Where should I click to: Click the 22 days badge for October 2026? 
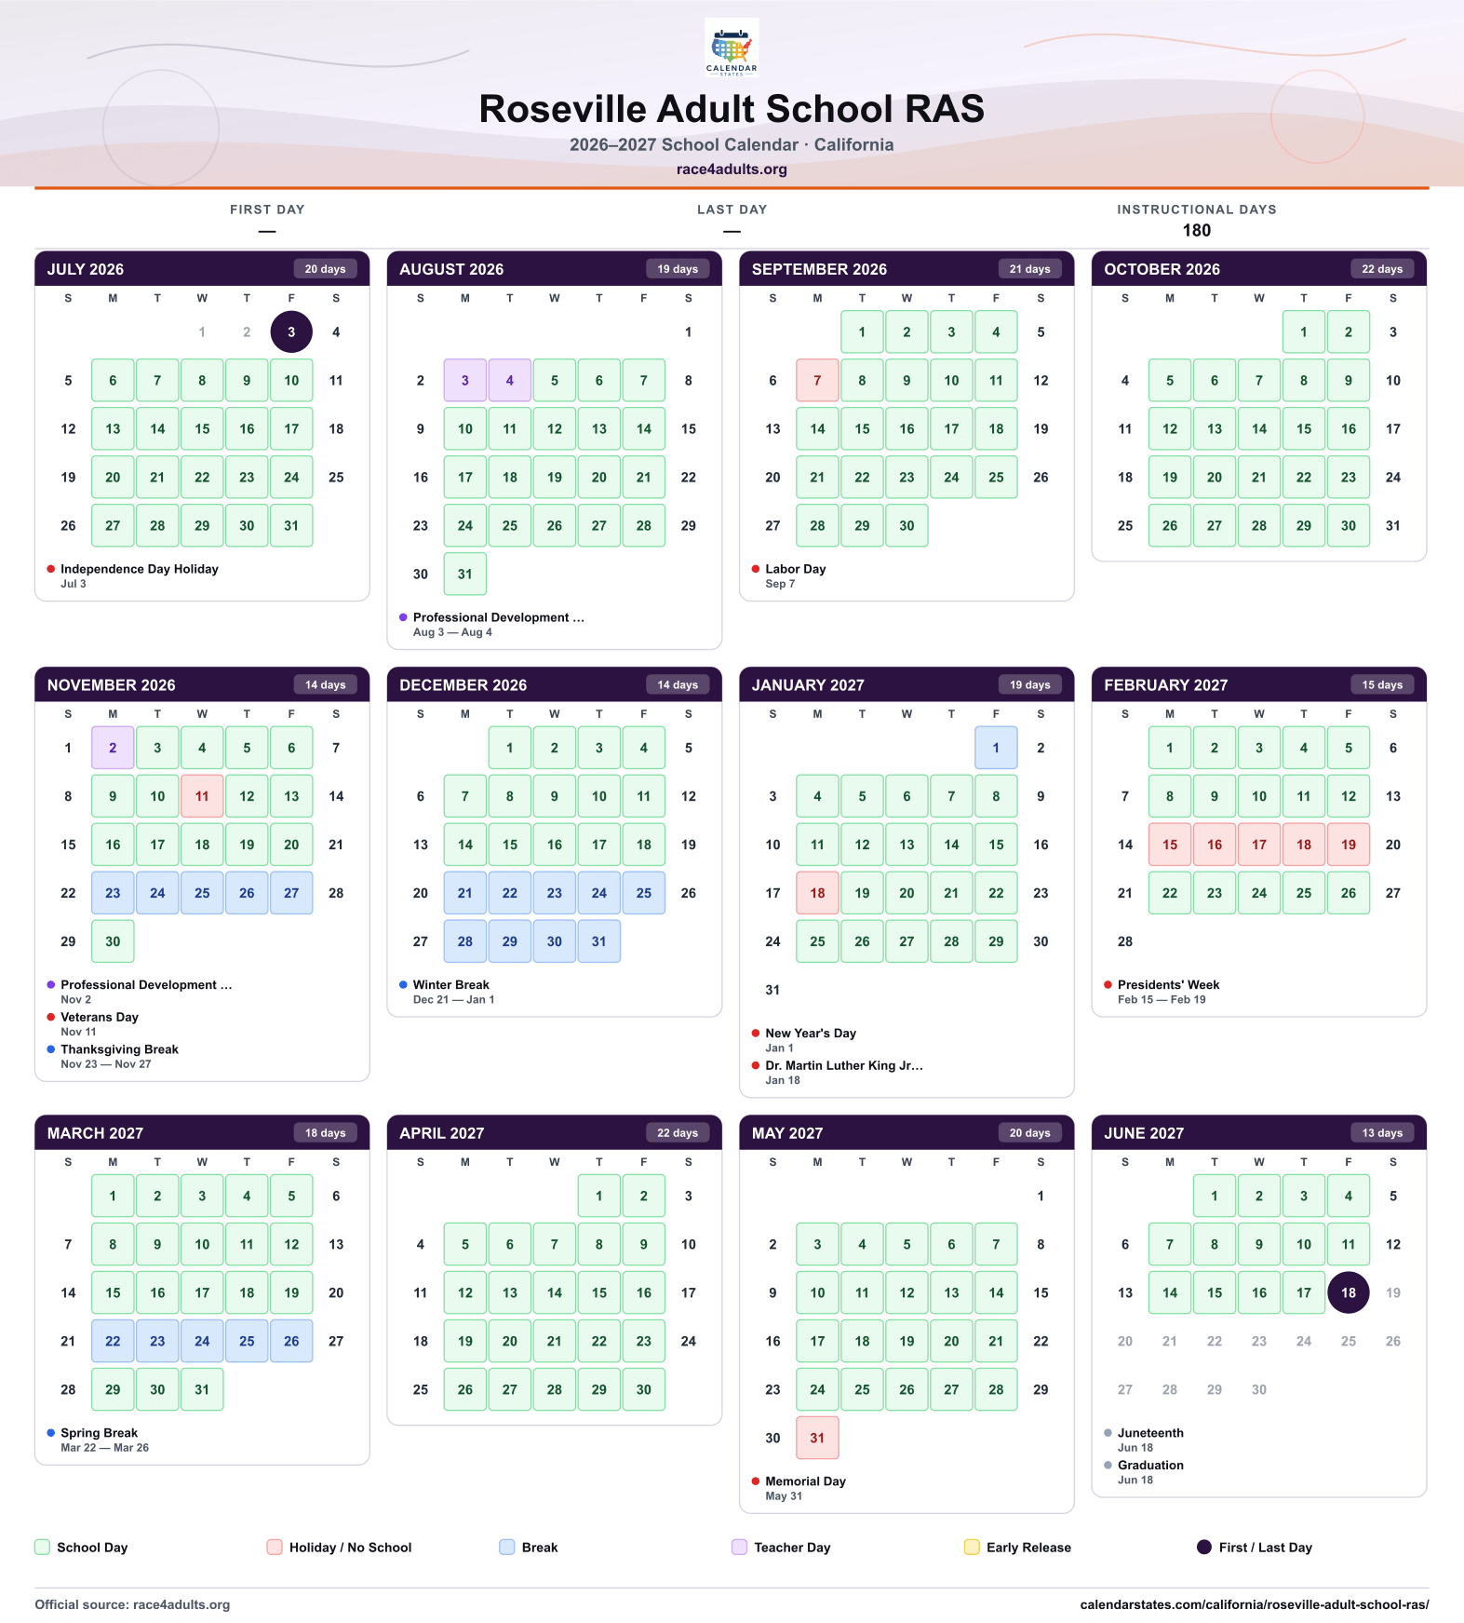click(1382, 269)
